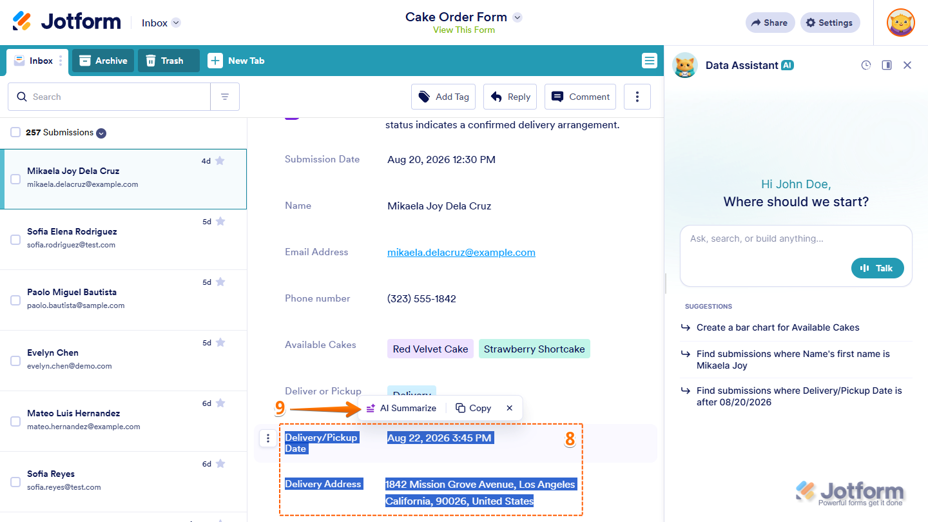Open Evelyn Chen submission
Screen dimensions: 928x522
click(x=123, y=361)
